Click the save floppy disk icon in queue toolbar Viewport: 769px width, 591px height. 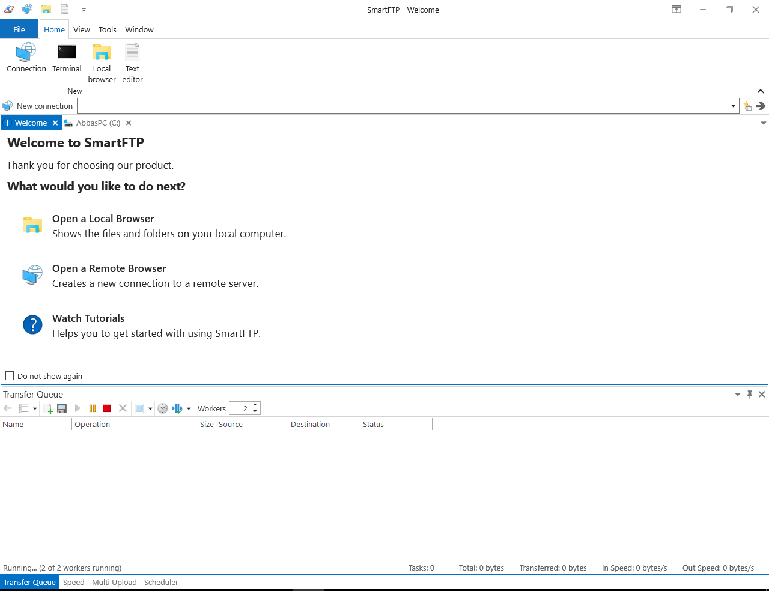[61, 408]
